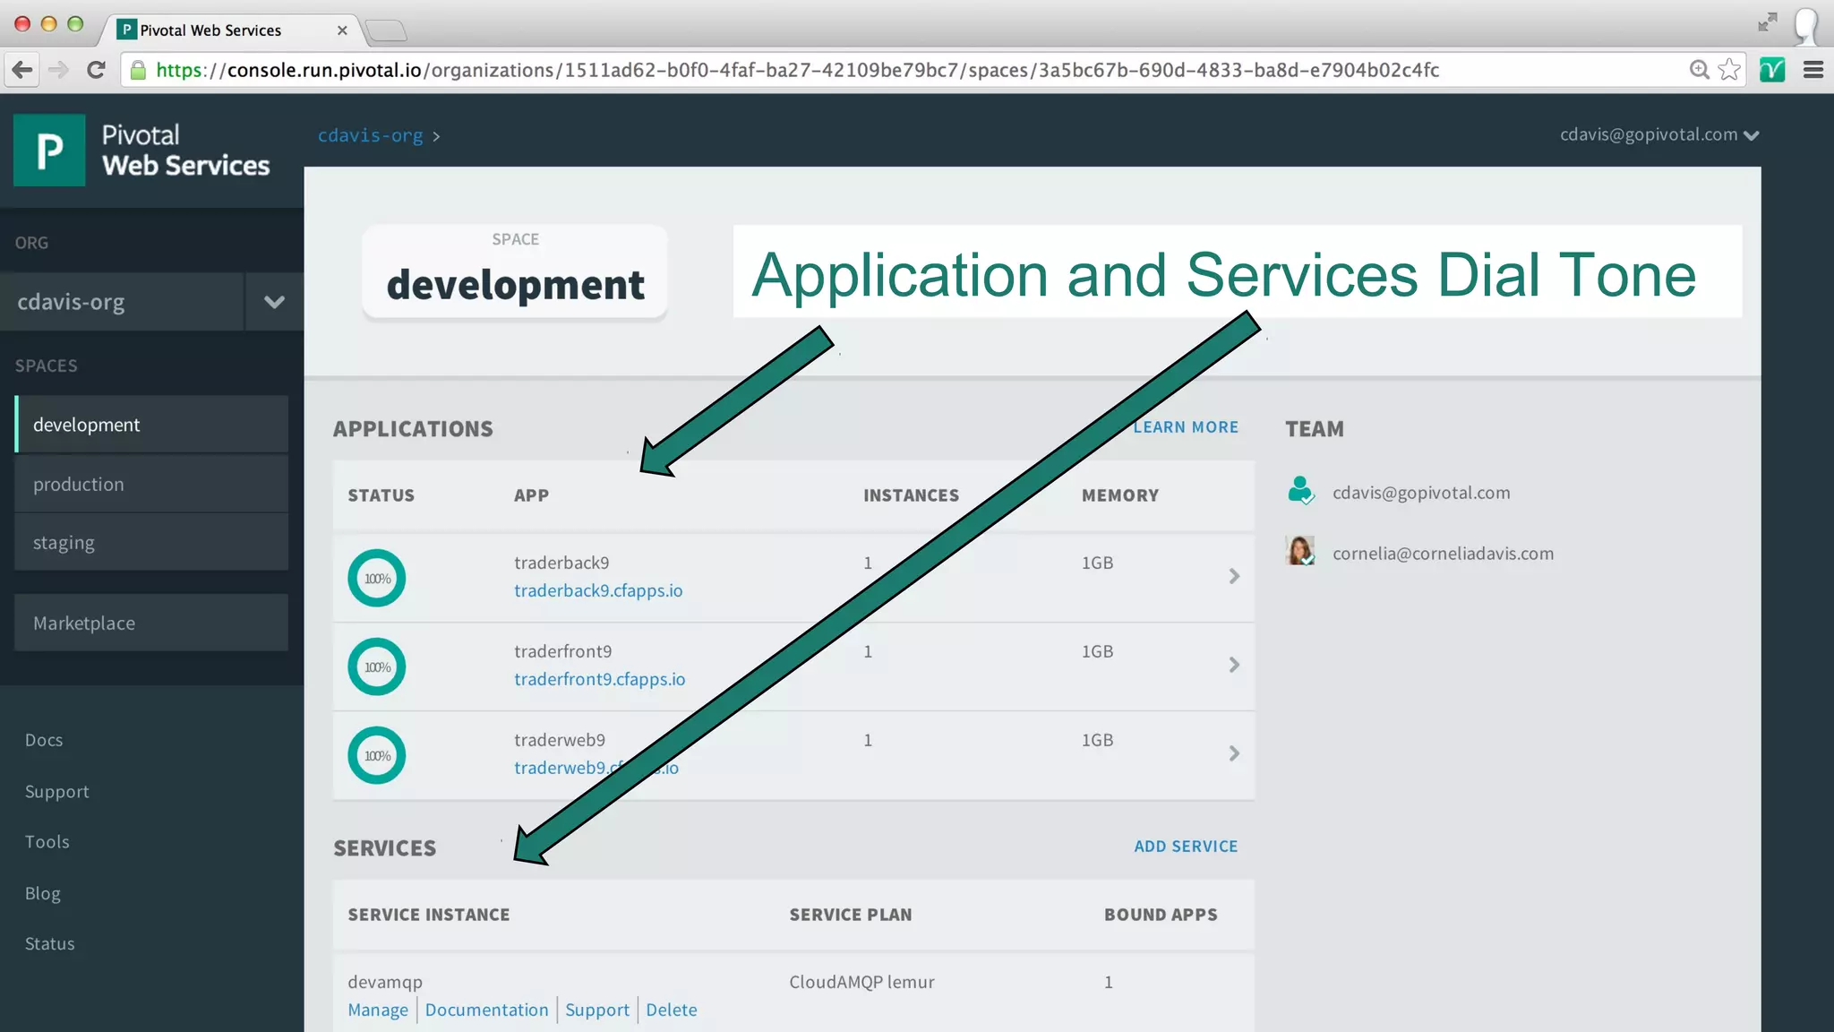Open the Tools sidebar link
This screenshot has width=1834, height=1032.
coord(47,842)
